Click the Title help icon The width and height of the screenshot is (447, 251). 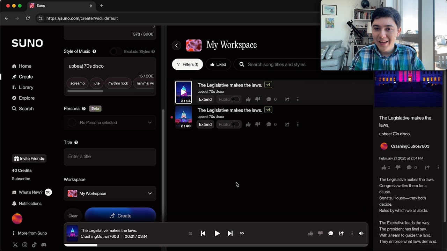click(x=76, y=142)
